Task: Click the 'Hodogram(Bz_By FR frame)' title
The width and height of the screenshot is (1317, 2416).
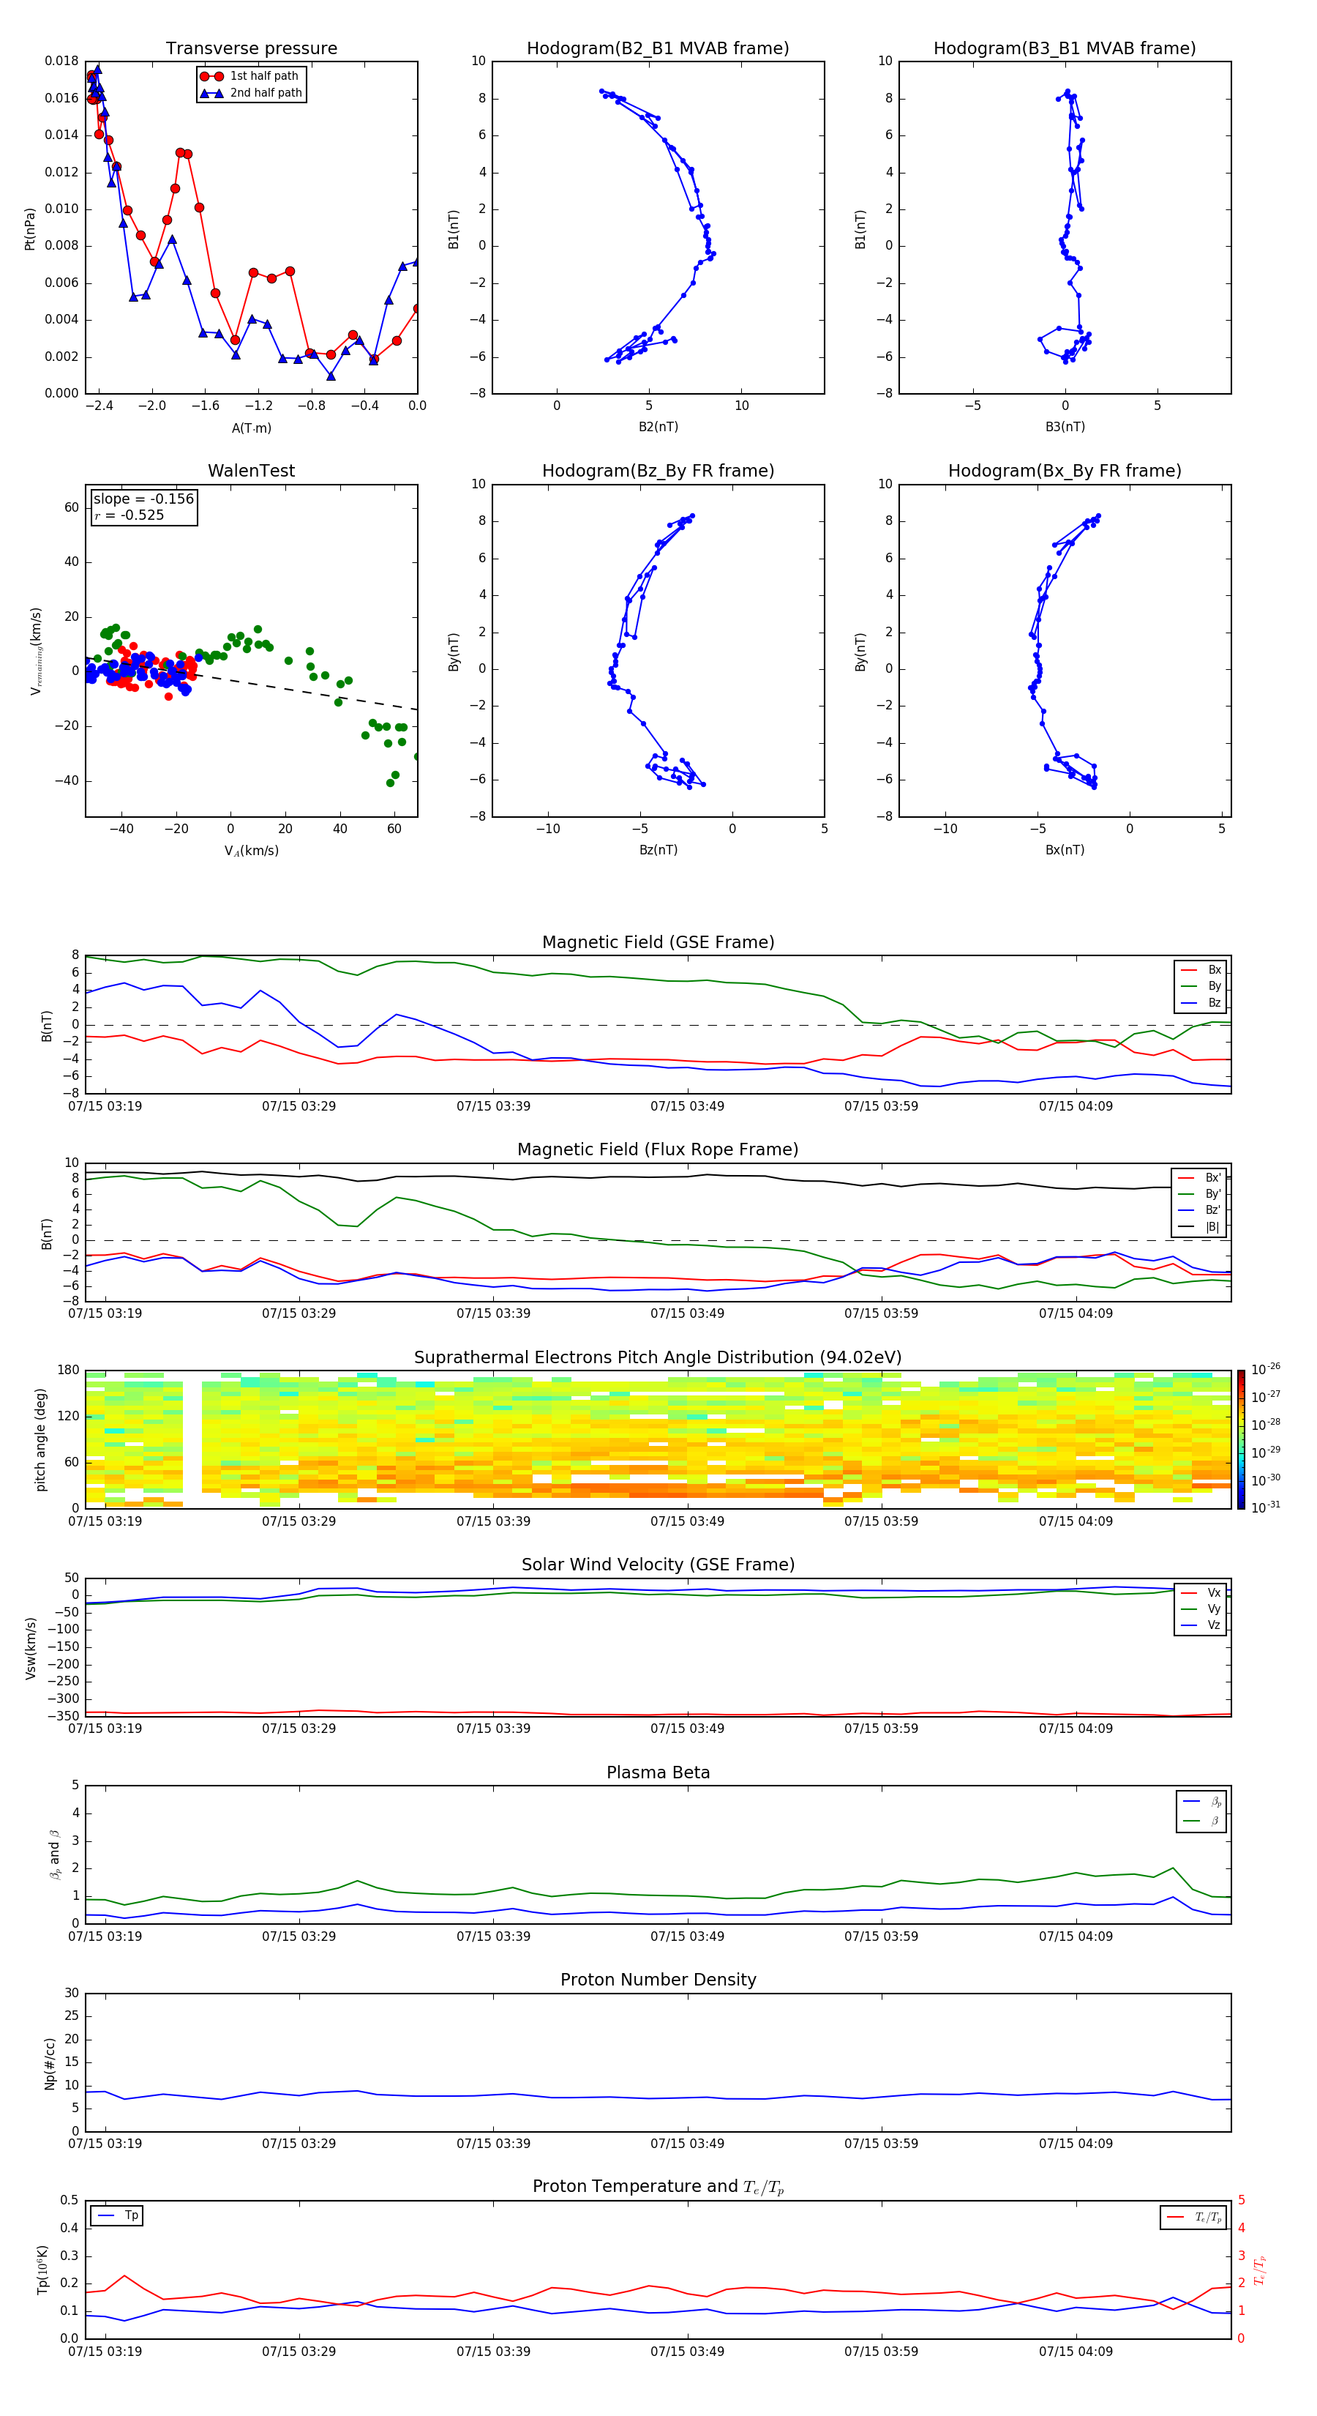Action: (658, 471)
